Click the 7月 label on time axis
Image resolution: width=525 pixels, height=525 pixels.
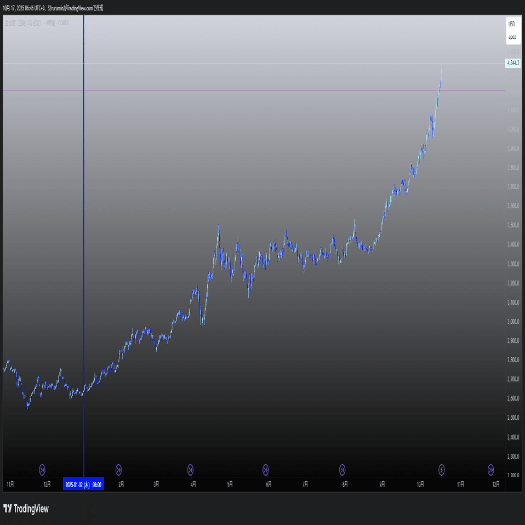(x=305, y=484)
